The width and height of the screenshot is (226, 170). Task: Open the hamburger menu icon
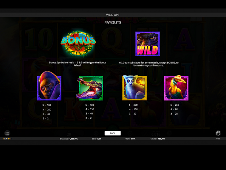[x=7, y=133]
